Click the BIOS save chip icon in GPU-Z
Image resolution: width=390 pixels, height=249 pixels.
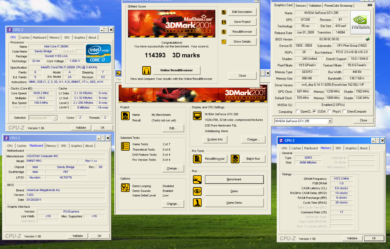tap(368, 39)
